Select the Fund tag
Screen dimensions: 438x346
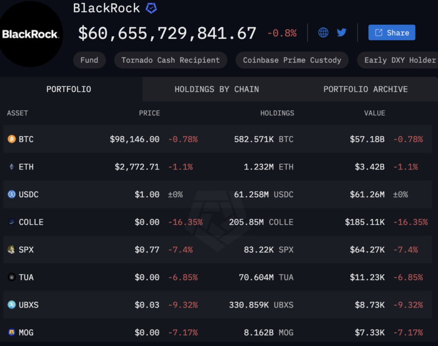(x=89, y=60)
